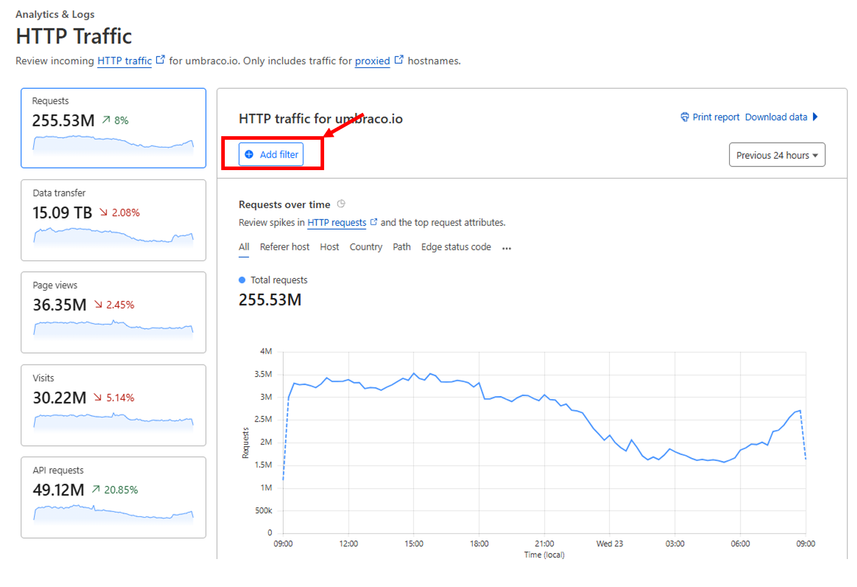The image size is (857, 587).
Task: Switch to the Country tab
Action: 365,247
